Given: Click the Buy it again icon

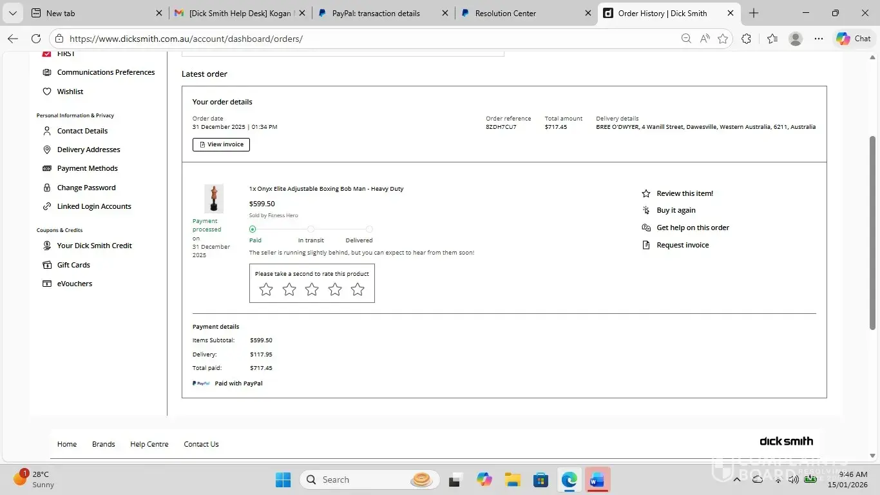Looking at the screenshot, I should click(x=646, y=210).
